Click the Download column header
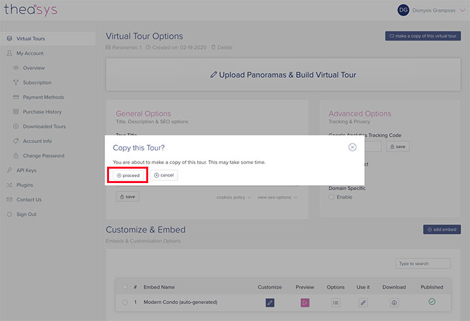Image resolution: width=470 pixels, height=321 pixels. pyautogui.click(x=394, y=287)
